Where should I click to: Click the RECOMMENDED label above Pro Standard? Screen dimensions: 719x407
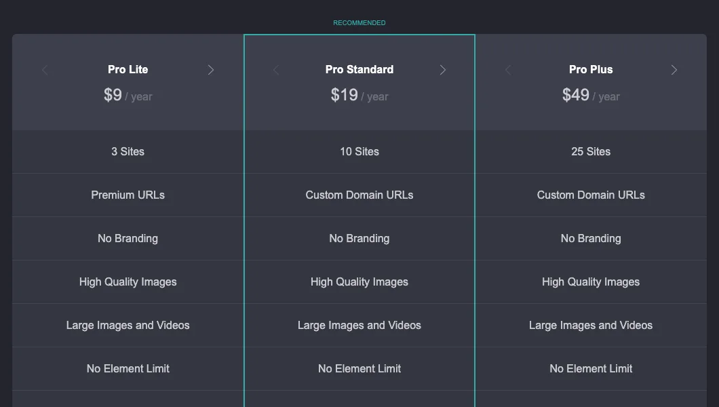[x=359, y=23]
